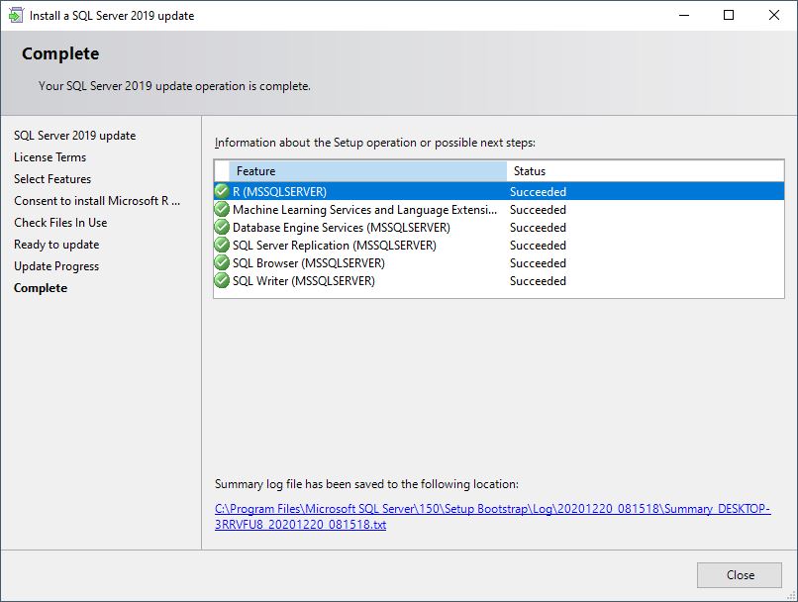Click the Update Progress step in sidebar
798x602 pixels.
pyautogui.click(x=56, y=266)
